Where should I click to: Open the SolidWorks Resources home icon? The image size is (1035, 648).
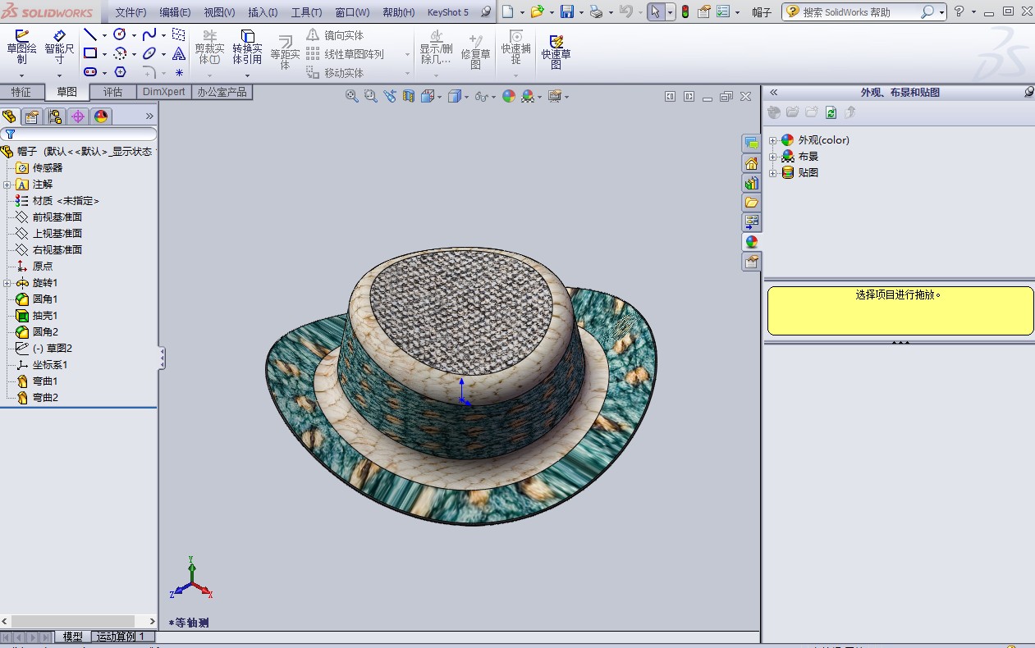click(x=751, y=162)
